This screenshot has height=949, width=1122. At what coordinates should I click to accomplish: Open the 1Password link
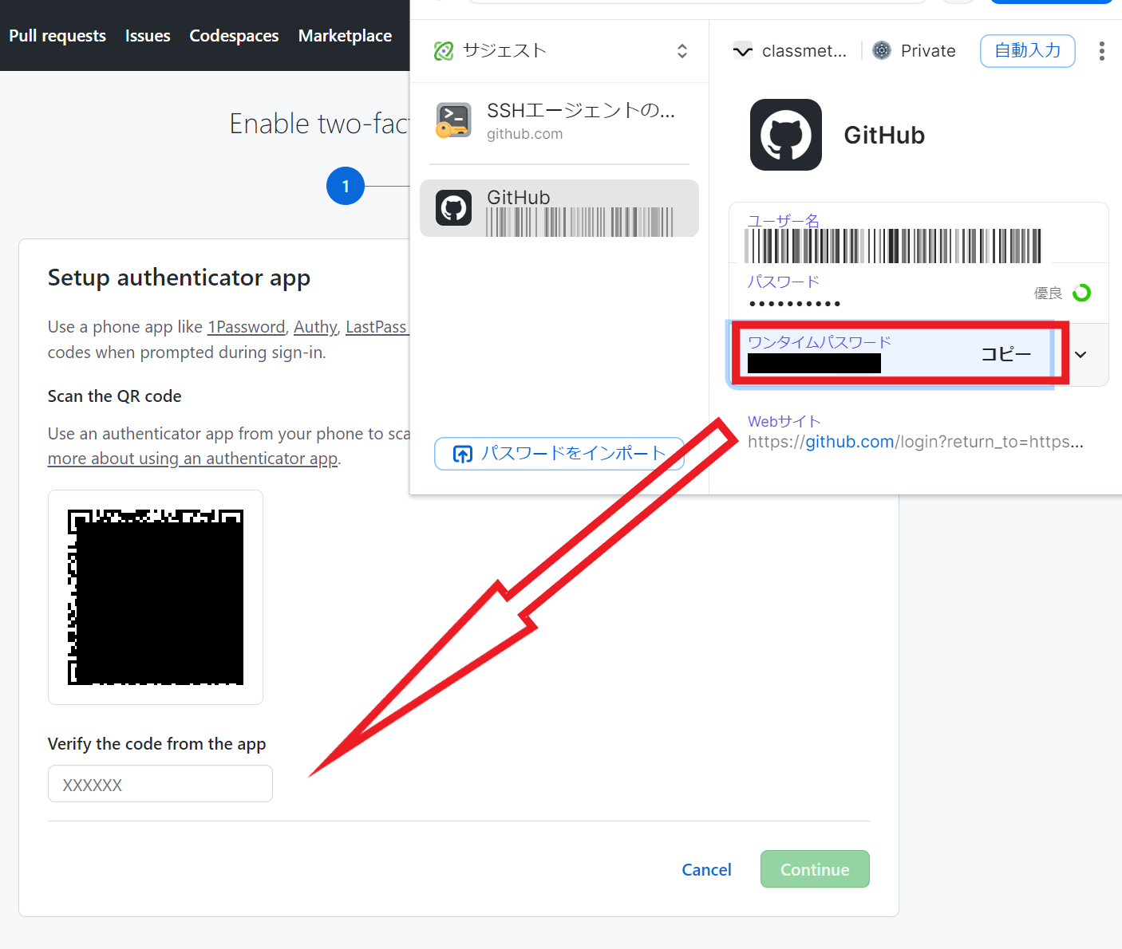click(x=246, y=326)
